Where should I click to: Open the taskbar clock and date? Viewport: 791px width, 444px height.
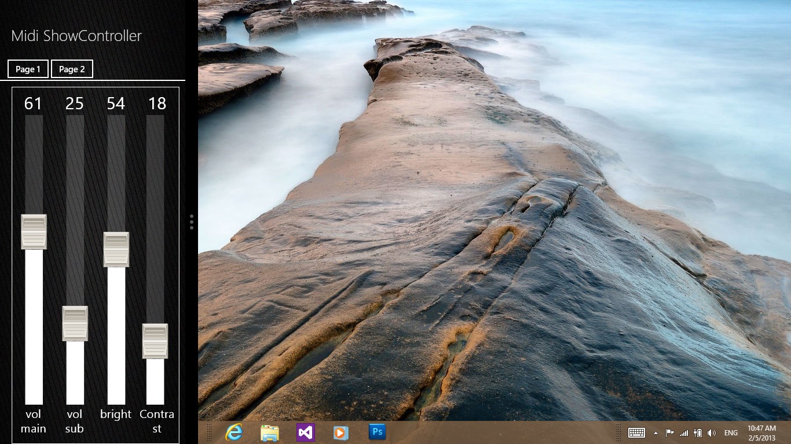coord(761,432)
